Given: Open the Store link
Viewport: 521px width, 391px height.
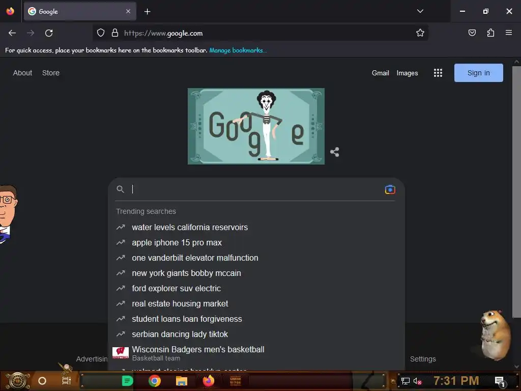Looking at the screenshot, I should [x=51, y=73].
